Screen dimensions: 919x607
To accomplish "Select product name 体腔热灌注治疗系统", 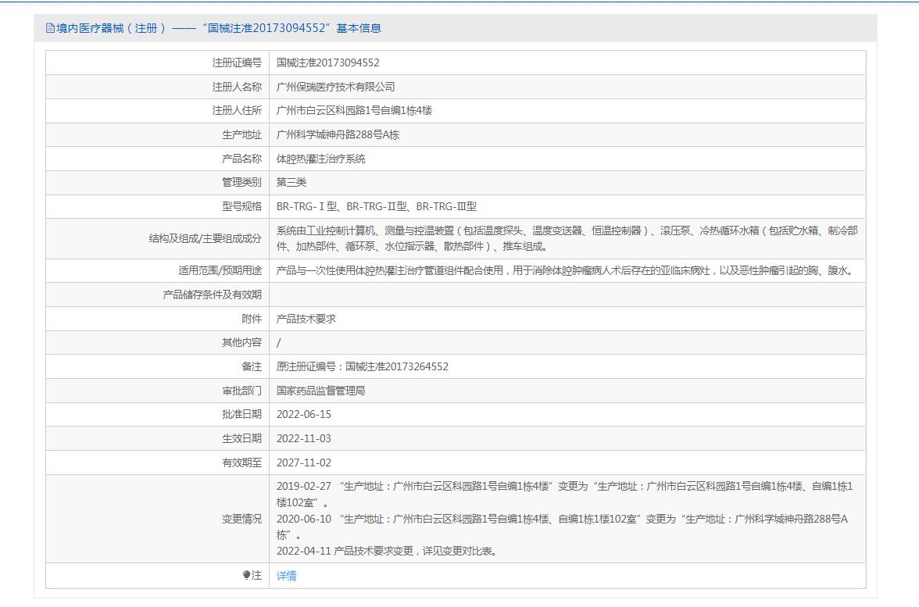I will click(x=320, y=159).
